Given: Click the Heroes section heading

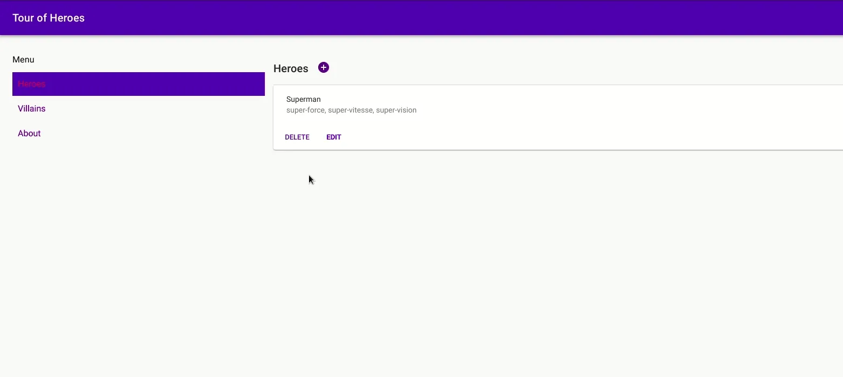Looking at the screenshot, I should 291,68.
